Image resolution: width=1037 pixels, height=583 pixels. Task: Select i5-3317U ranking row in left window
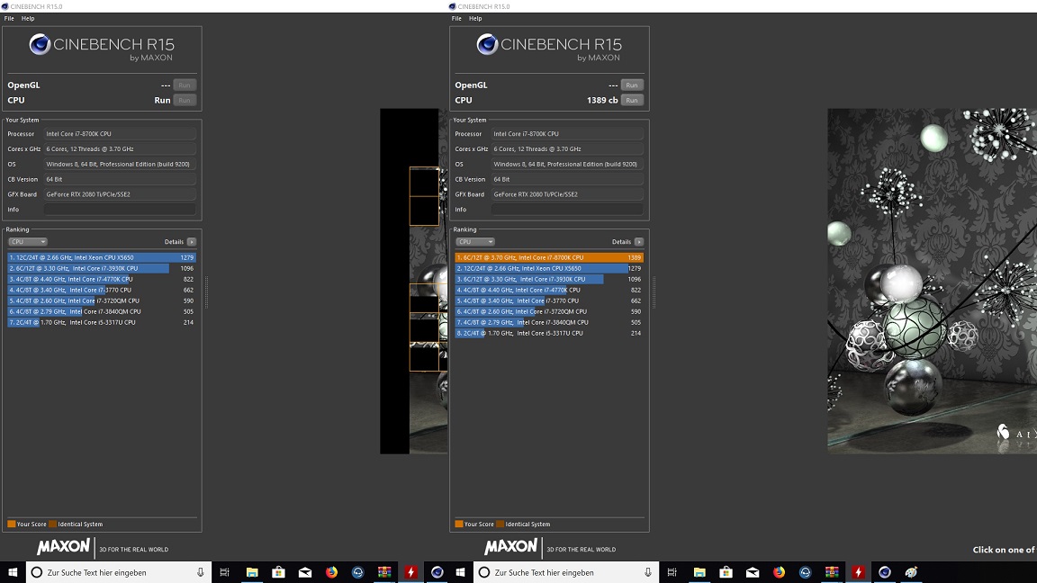point(102,322)
